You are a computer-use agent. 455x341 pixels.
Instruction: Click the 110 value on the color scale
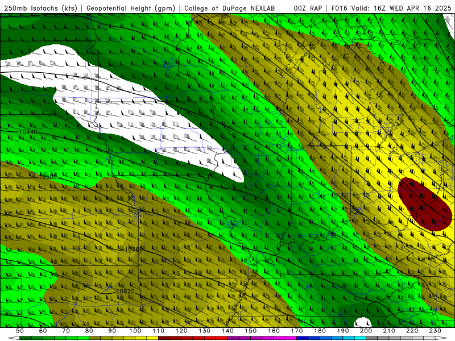(159, 331)
